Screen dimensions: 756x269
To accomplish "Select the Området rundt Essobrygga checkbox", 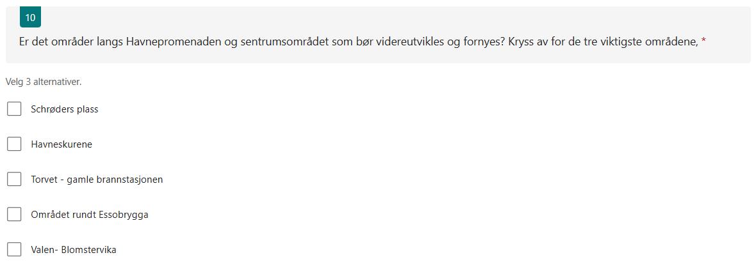I will pos(14,214).
